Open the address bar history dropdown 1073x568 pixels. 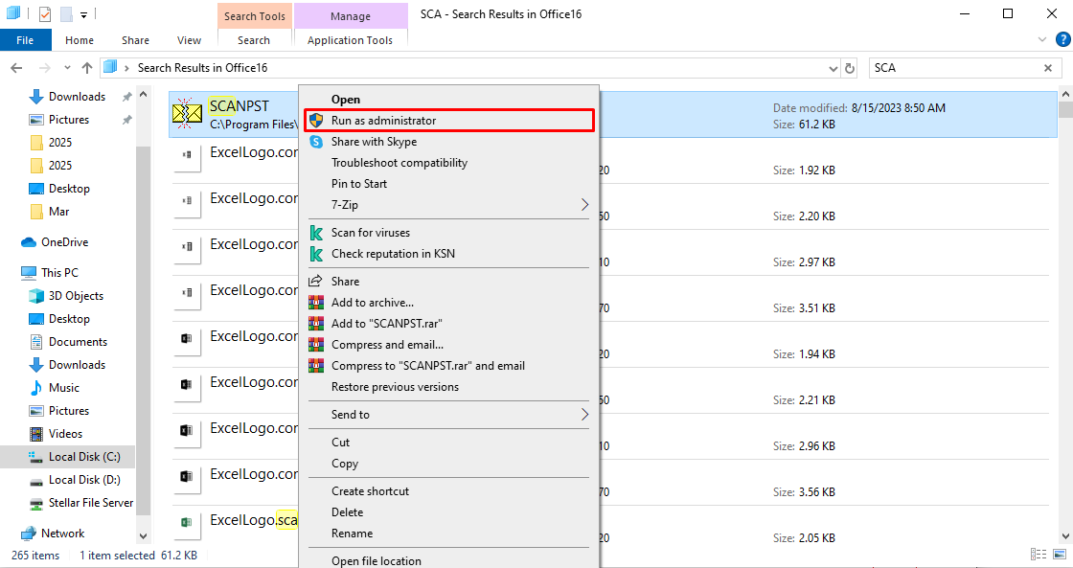tap(833, 67)
